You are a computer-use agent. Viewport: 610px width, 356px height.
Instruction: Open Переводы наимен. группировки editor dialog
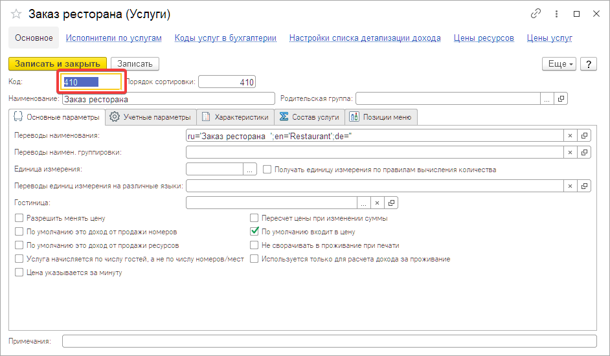584,153
